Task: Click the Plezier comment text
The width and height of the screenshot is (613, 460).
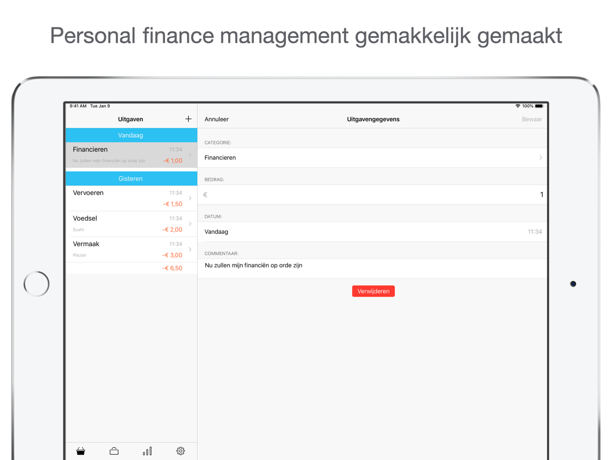Action: point(79,255)
